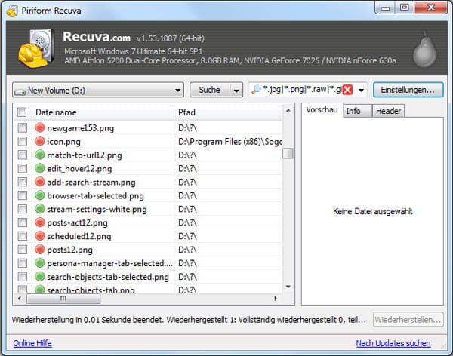
Task: Click the magnifier icon in the filter box
Action: pyautogui.click(x=257, y=90)
